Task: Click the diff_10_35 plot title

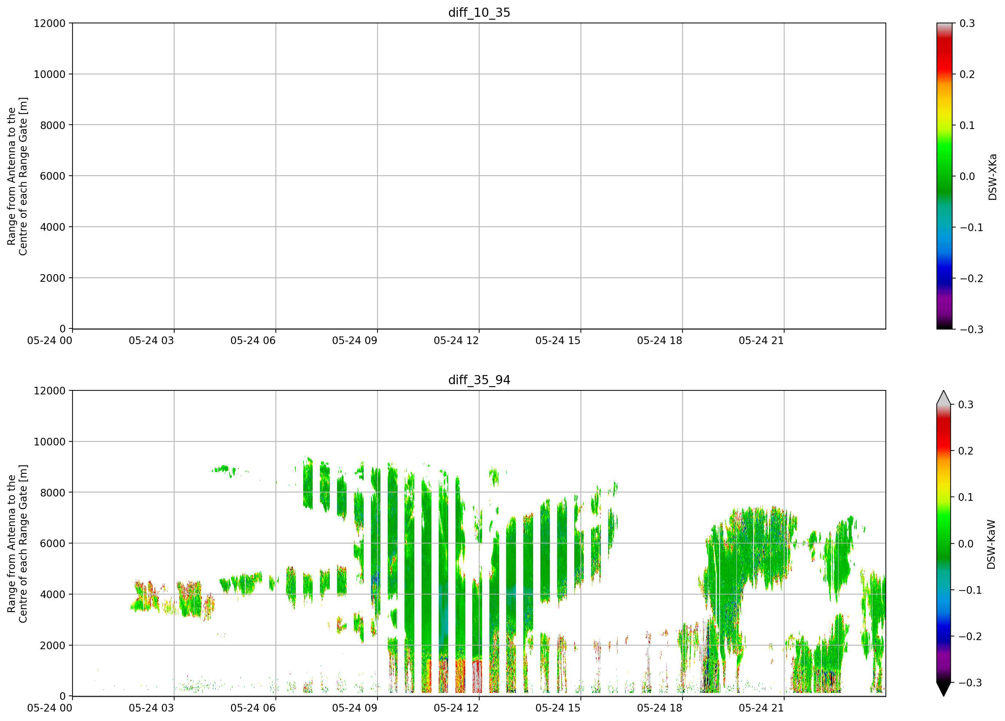Action: [x=479, y=12]
